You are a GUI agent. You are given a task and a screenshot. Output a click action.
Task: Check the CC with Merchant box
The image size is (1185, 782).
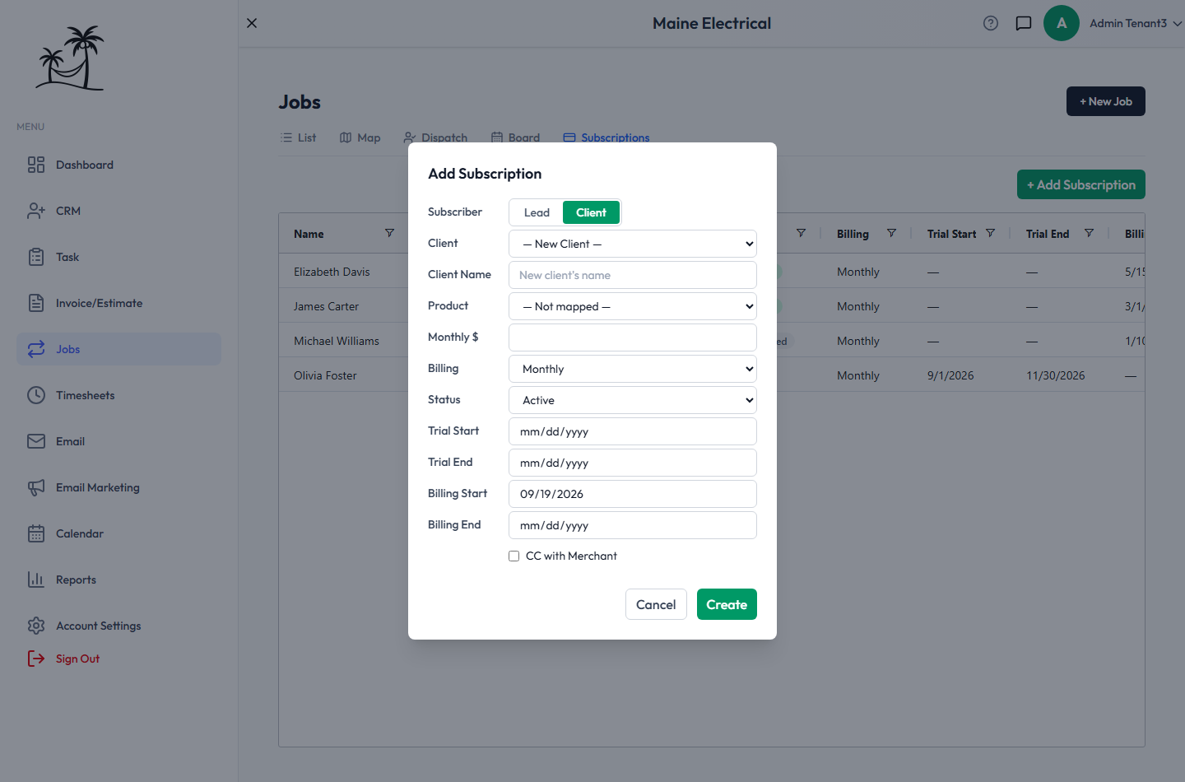pyautogui.click(x=513, y=556)
